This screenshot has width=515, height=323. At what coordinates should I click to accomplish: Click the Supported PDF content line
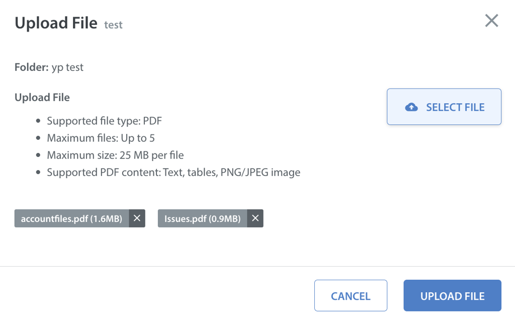pos(174,172)
